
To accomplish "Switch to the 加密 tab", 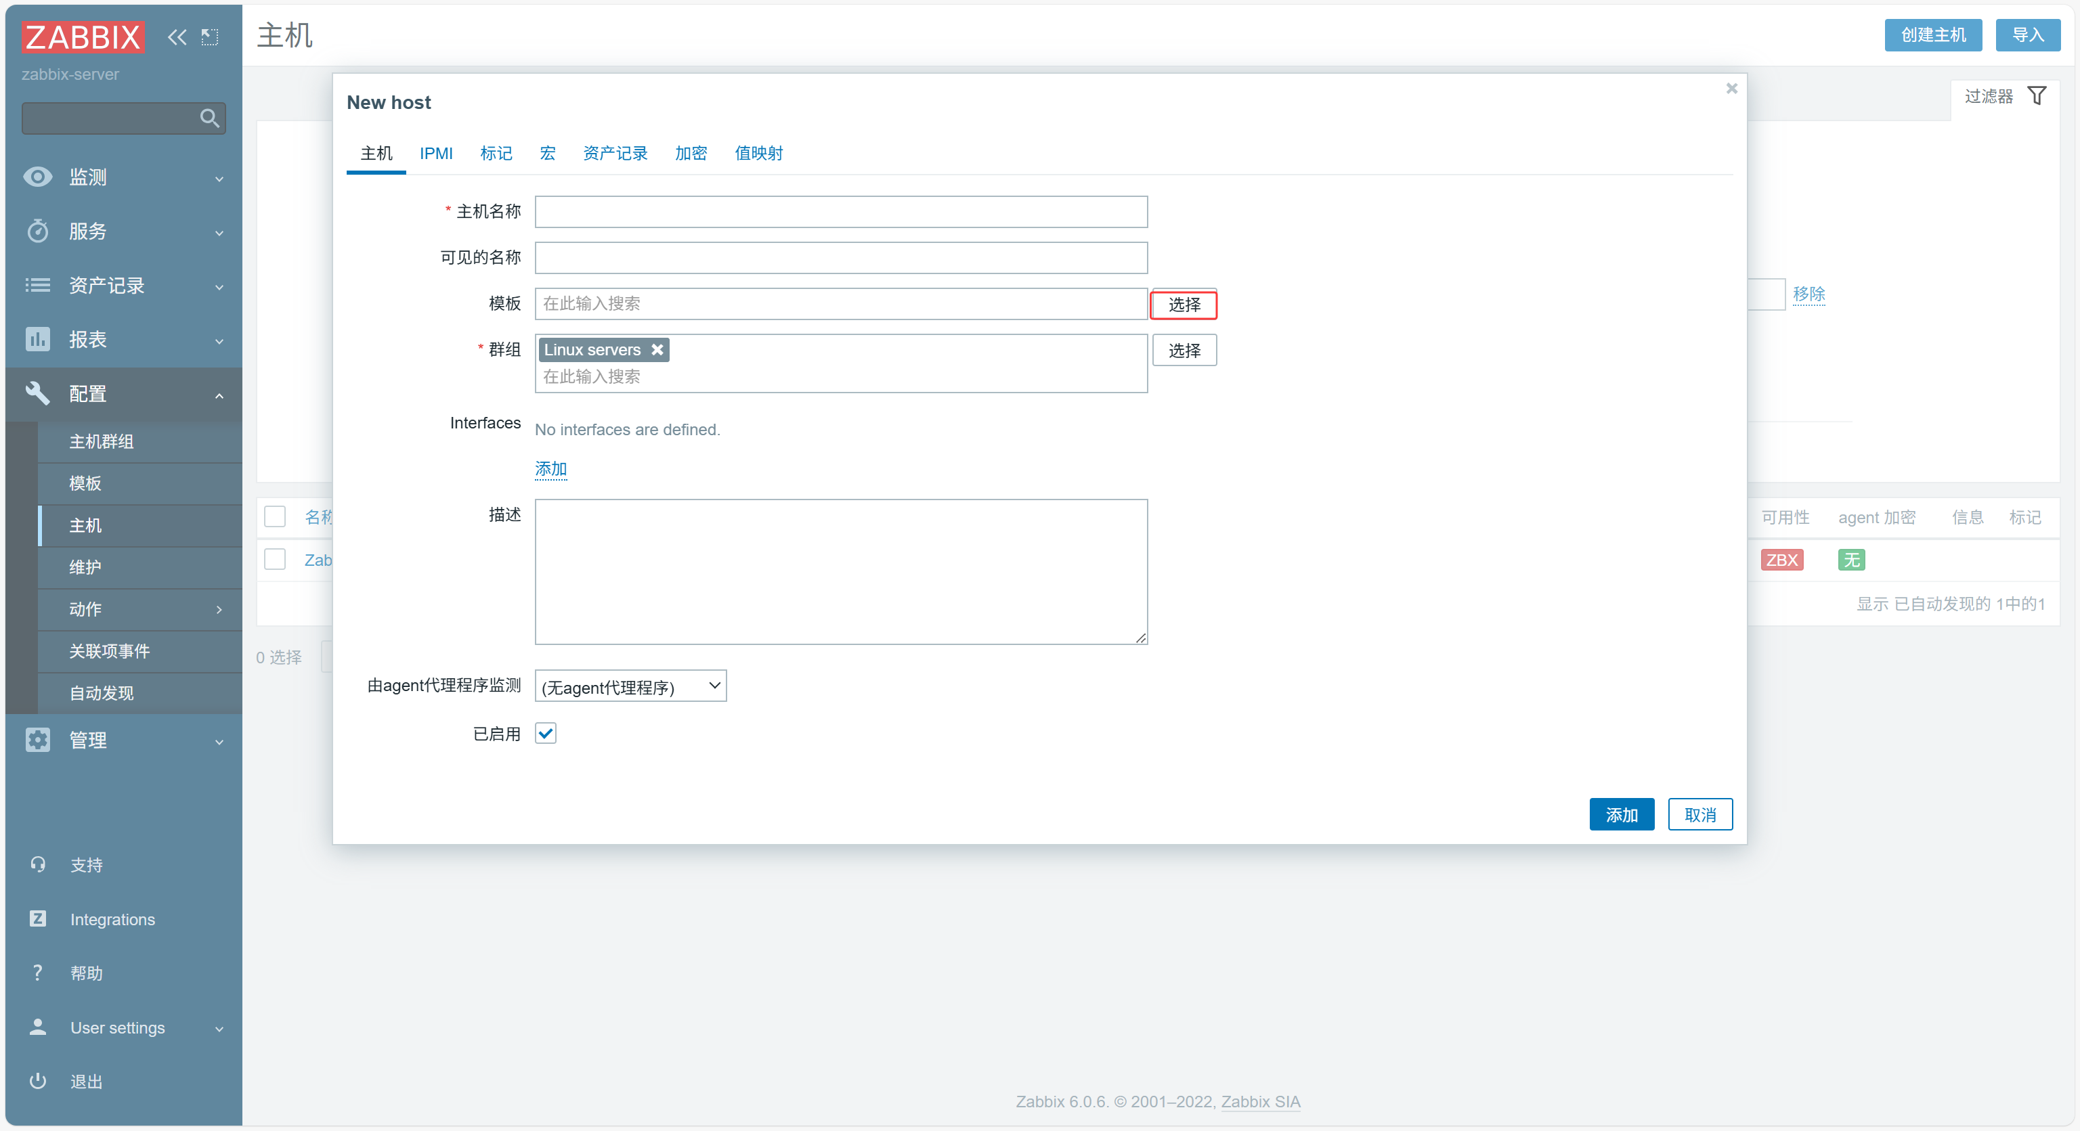I will click(691, 154).
